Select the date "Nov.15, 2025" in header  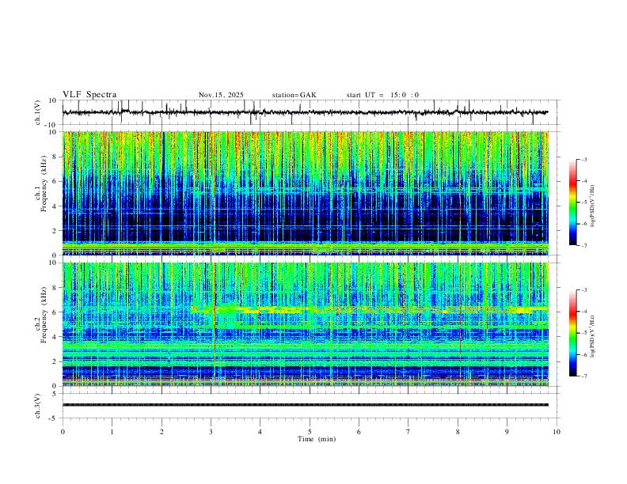(x=221, y=95)
